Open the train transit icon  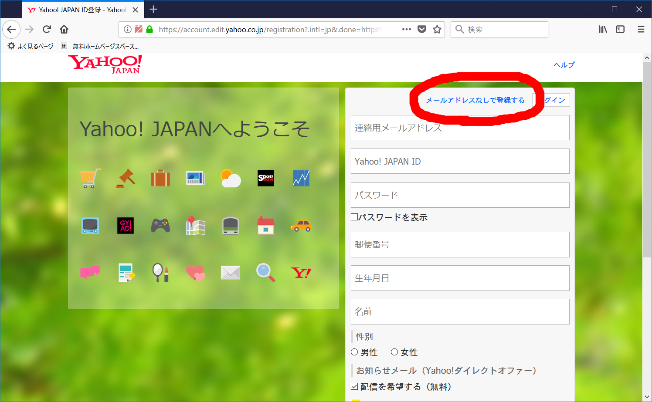pyautogui.click(x=231, y=226)
